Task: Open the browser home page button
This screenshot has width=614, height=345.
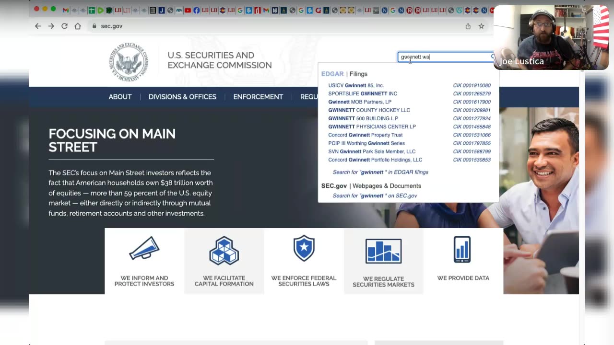Action: pos(78,26)
